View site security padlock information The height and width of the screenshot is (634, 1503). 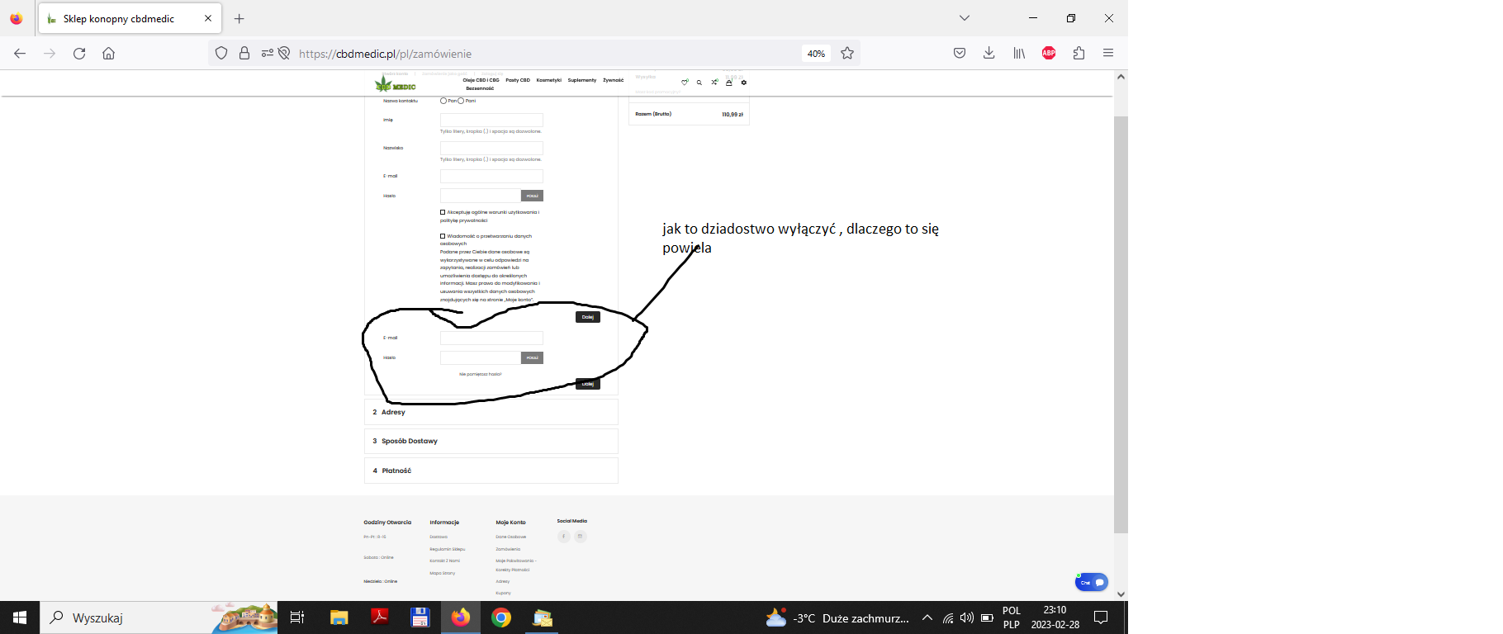tap(244, 53)
